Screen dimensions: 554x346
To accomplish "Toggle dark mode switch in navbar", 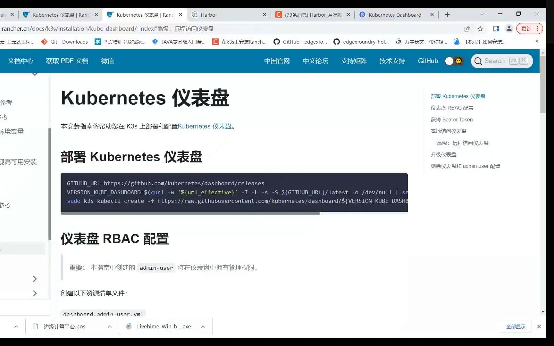I will point(454,61).
